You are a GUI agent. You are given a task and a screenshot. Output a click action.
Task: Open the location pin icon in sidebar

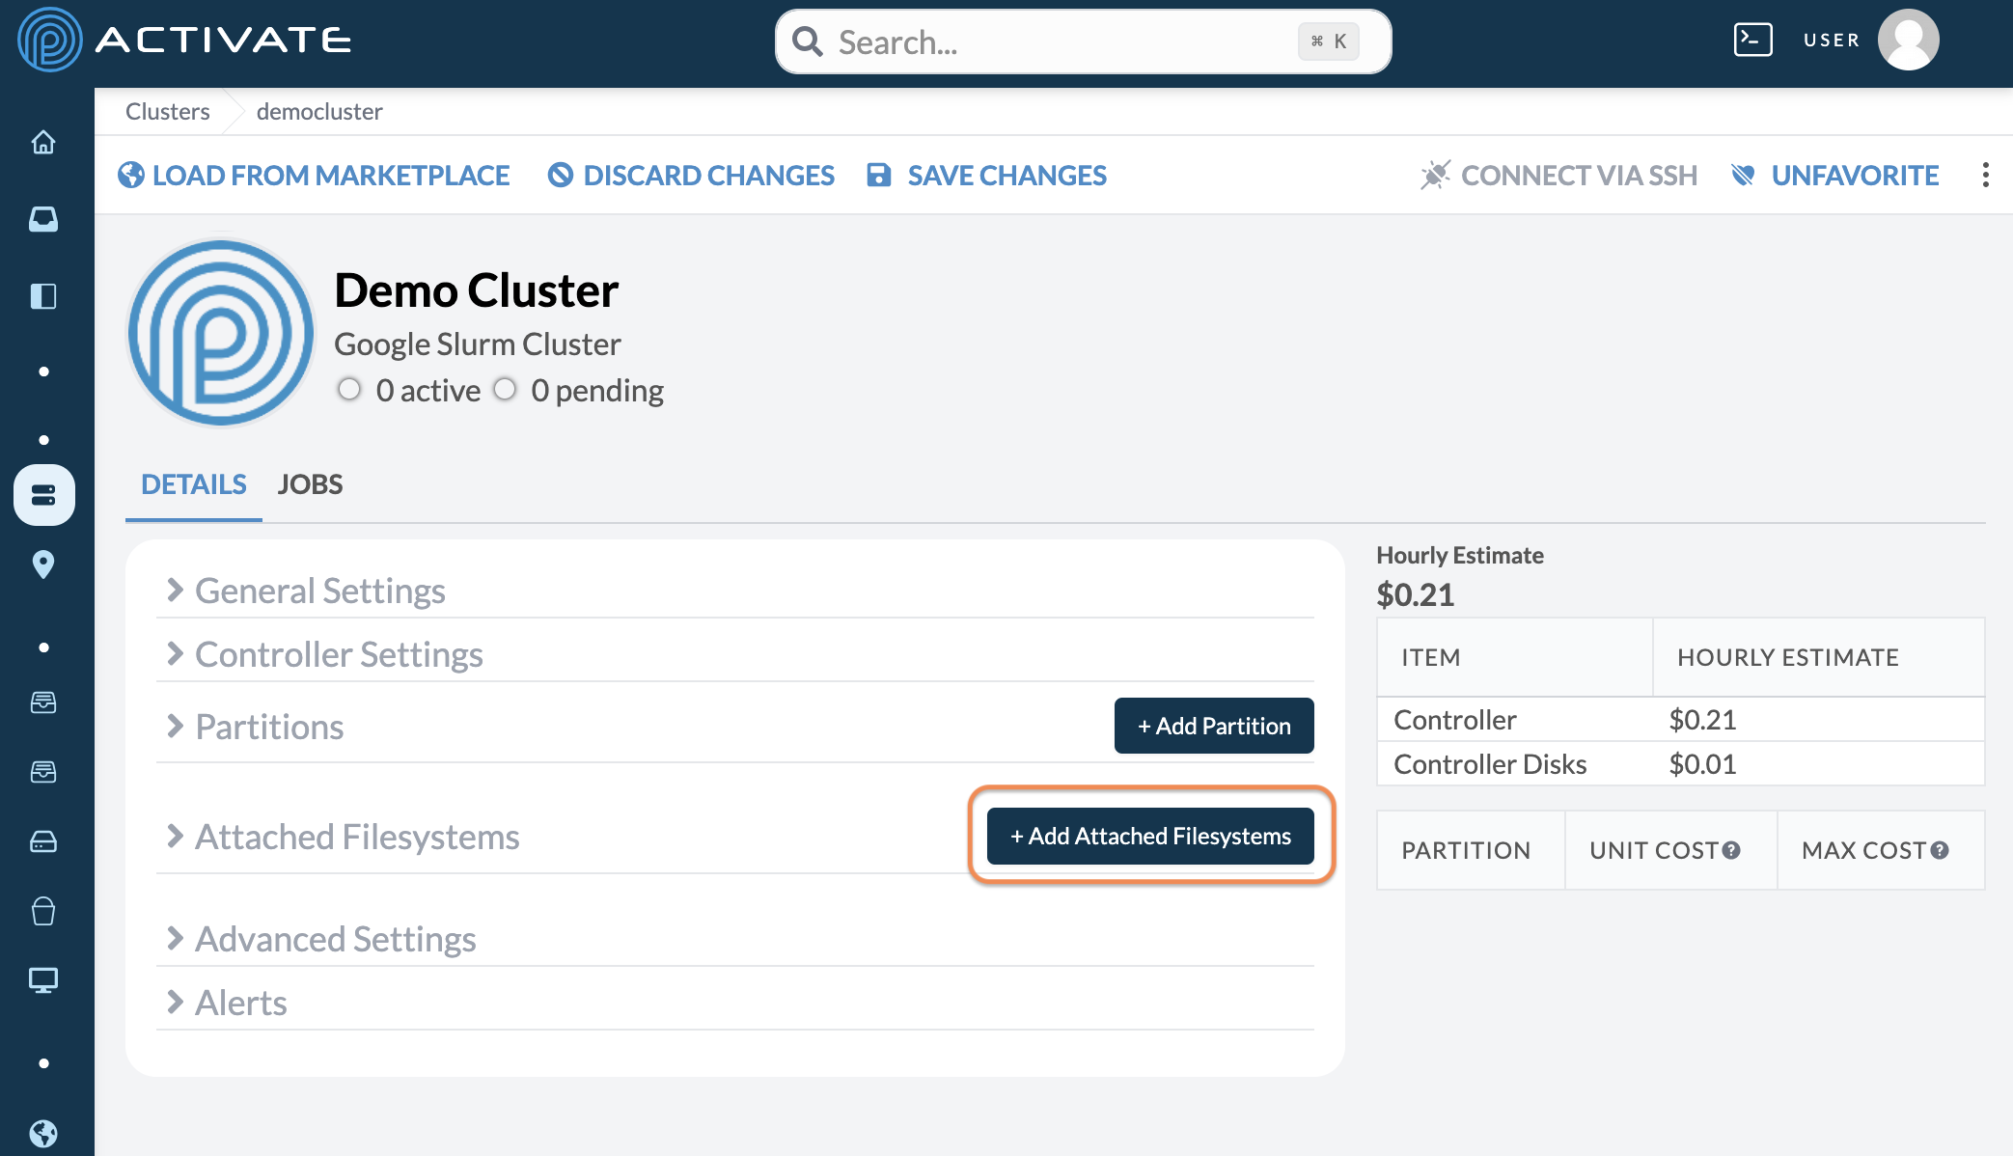tap(43, 564)
